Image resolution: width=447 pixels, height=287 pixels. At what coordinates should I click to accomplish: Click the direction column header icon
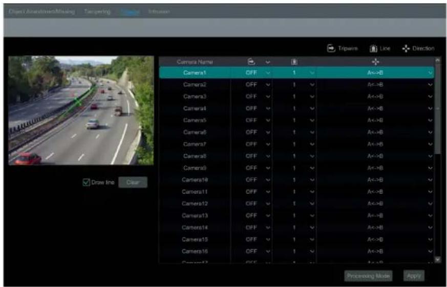click(x=375, y=61)
